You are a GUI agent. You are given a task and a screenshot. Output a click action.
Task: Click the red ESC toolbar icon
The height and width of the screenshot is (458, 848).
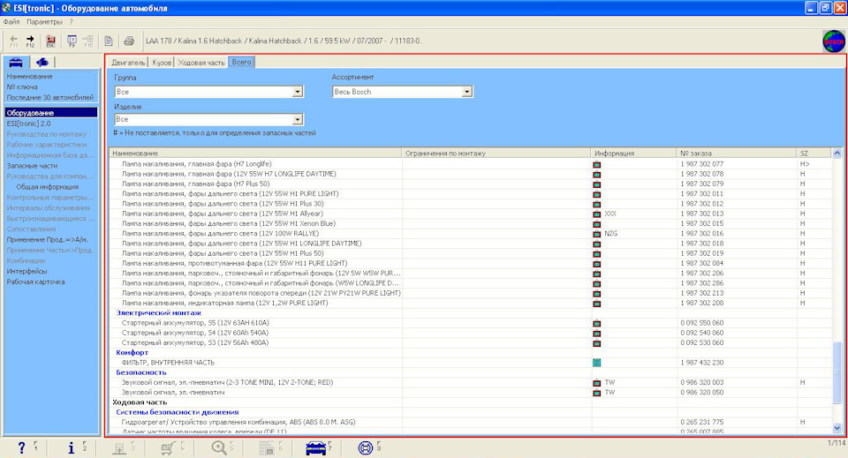coord(50,41)
